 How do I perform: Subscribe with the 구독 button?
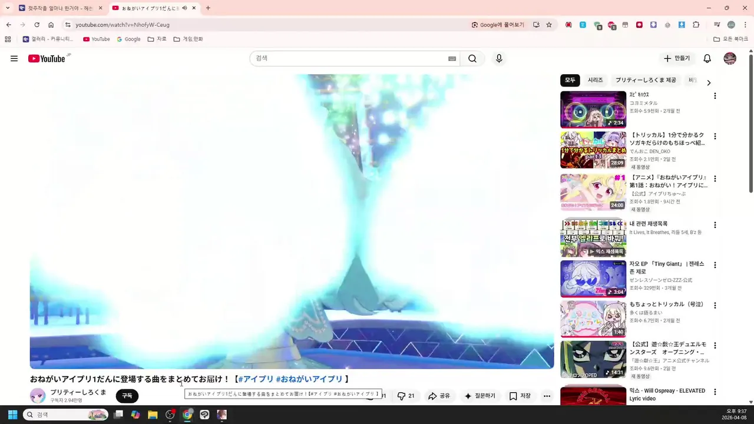[x=127, y=396]
